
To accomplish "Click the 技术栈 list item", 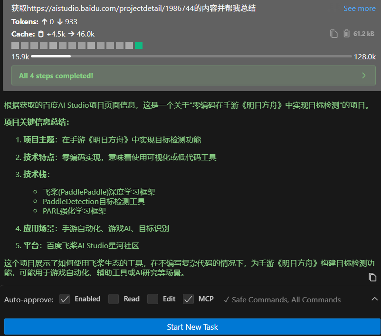I will tap(33, 174).
